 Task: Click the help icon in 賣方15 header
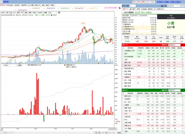160,90
